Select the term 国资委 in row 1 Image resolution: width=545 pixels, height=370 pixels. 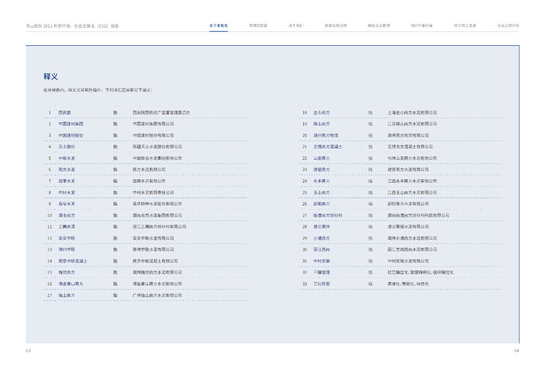click(x=64, y=112)
